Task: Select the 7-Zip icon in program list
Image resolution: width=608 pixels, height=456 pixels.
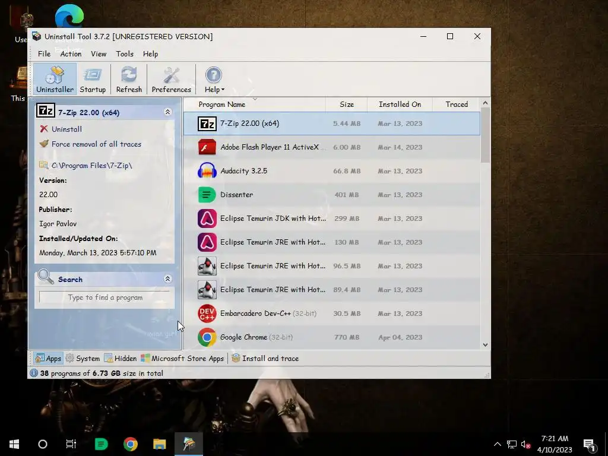Action: pyautogui.click(x=207, y=123)
